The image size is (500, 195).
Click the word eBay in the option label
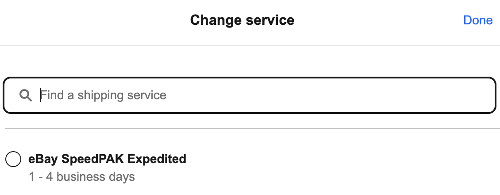(43, 159)
